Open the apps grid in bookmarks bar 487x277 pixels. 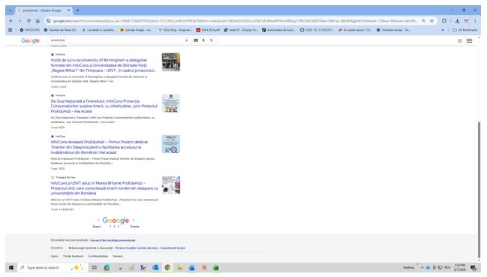[11, 30]
